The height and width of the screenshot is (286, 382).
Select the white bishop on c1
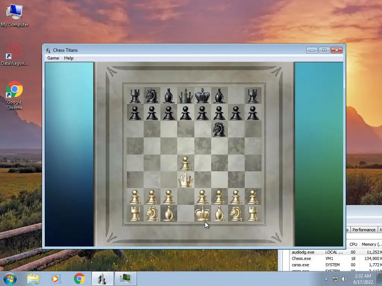coord(169,213)
